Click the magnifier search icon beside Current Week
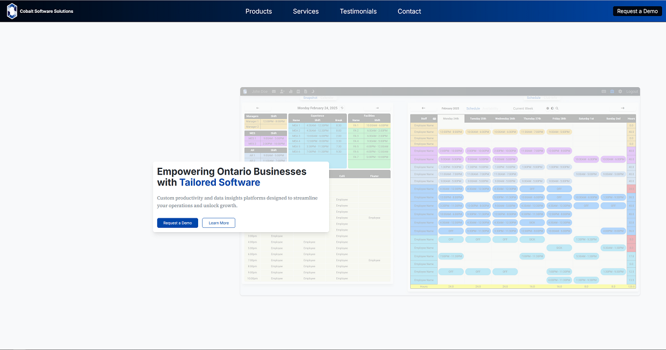The height and width of the screenshot is (350, 666). (557, 108)
